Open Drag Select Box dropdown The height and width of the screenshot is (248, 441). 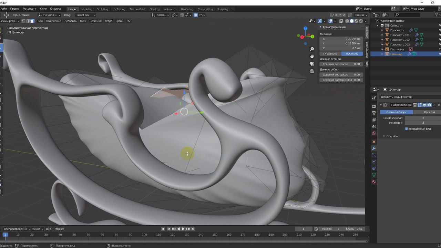pyautogui.click(x=85, y=15)
